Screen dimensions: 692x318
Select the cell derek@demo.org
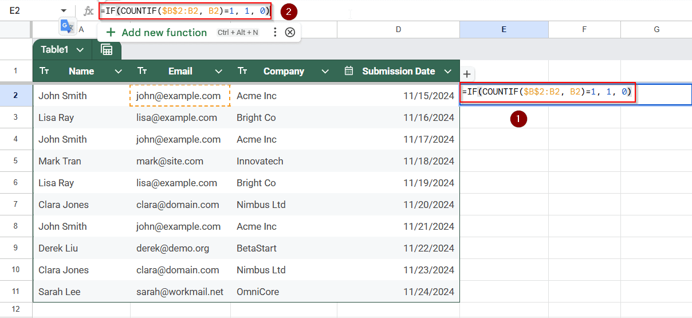180,248
